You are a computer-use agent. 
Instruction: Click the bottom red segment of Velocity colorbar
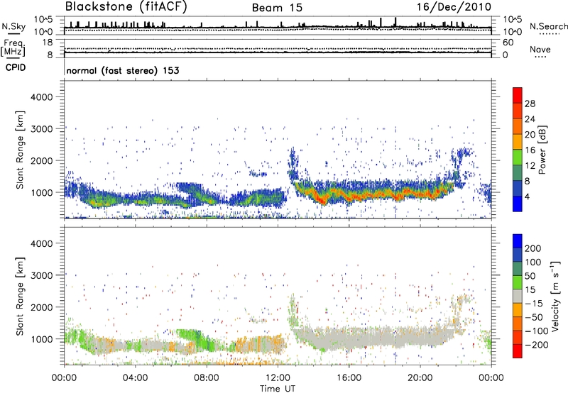[x=518, y=351]
